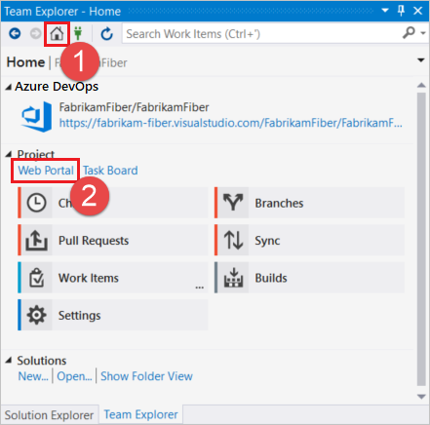
Task: Refresh Team Explorer with circular arrow
Action: pyautogui.click(x=106, y=34)
